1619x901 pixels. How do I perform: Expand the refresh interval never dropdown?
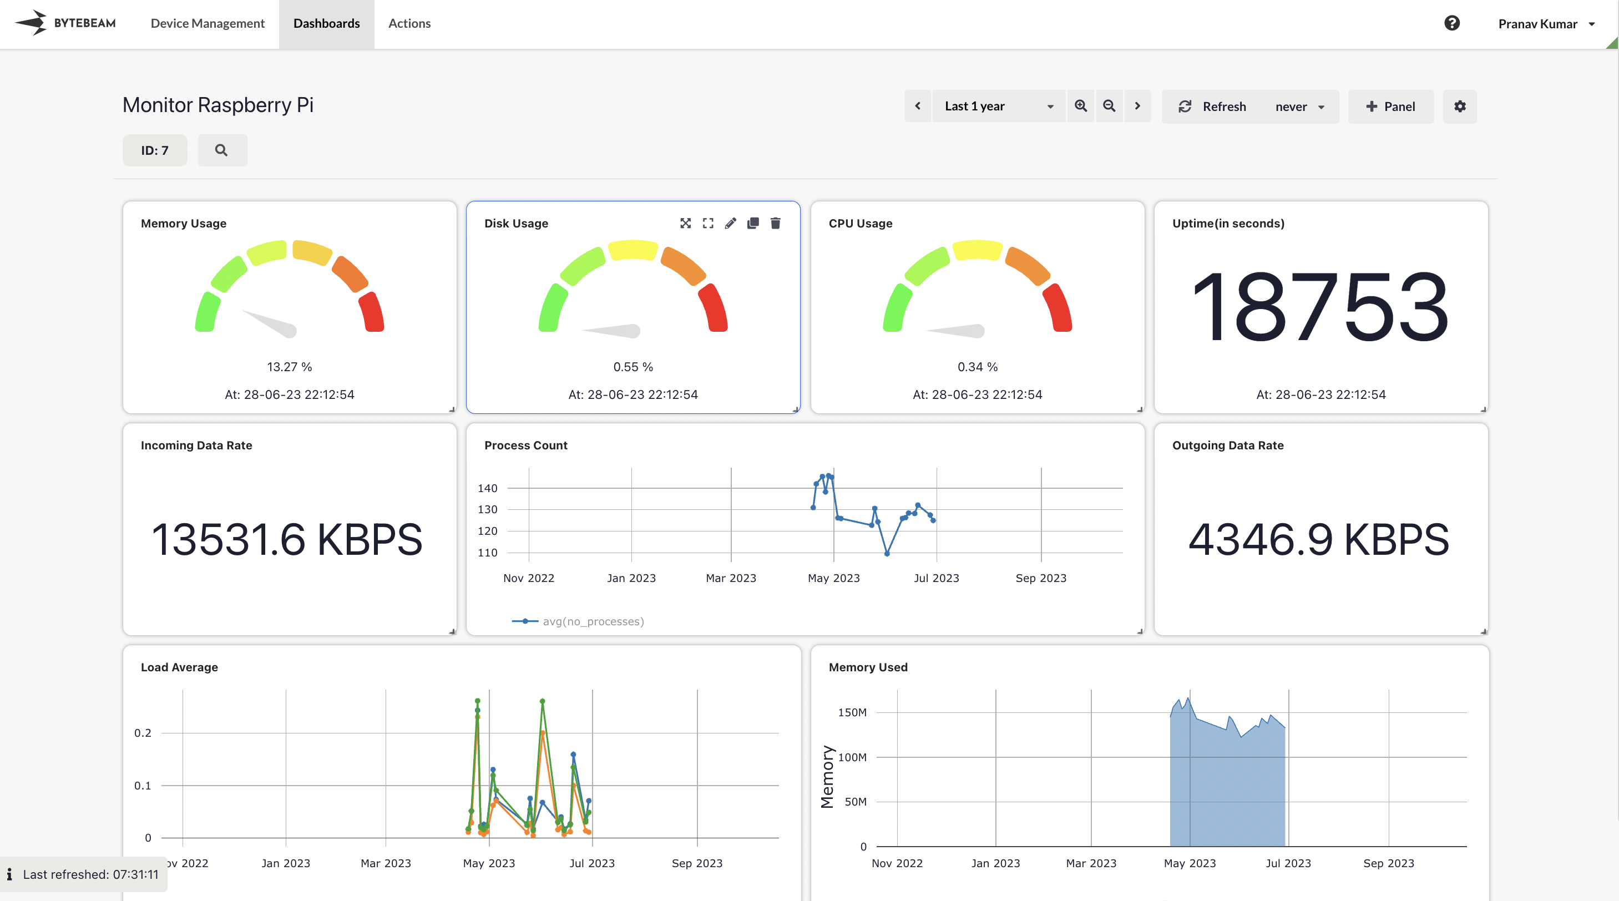tap(1300, 107)
